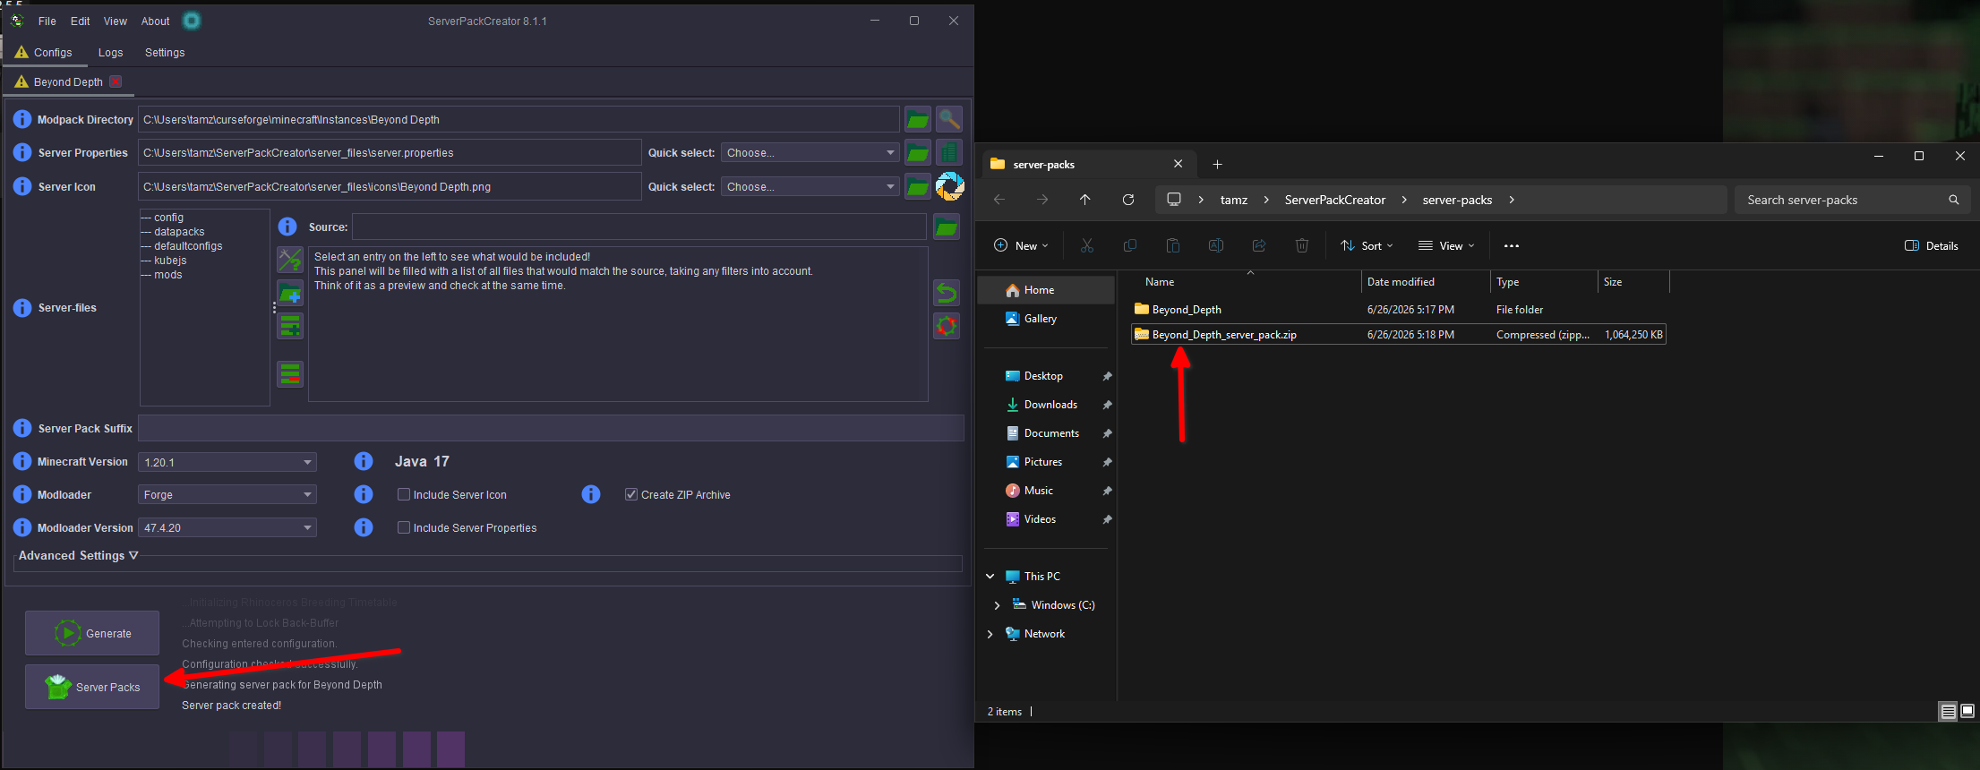Image resolution: width=1980 pixels, height=770 pixels.
Task: Select the mods entry in Server-files list
Action: (x=167, y=275)
